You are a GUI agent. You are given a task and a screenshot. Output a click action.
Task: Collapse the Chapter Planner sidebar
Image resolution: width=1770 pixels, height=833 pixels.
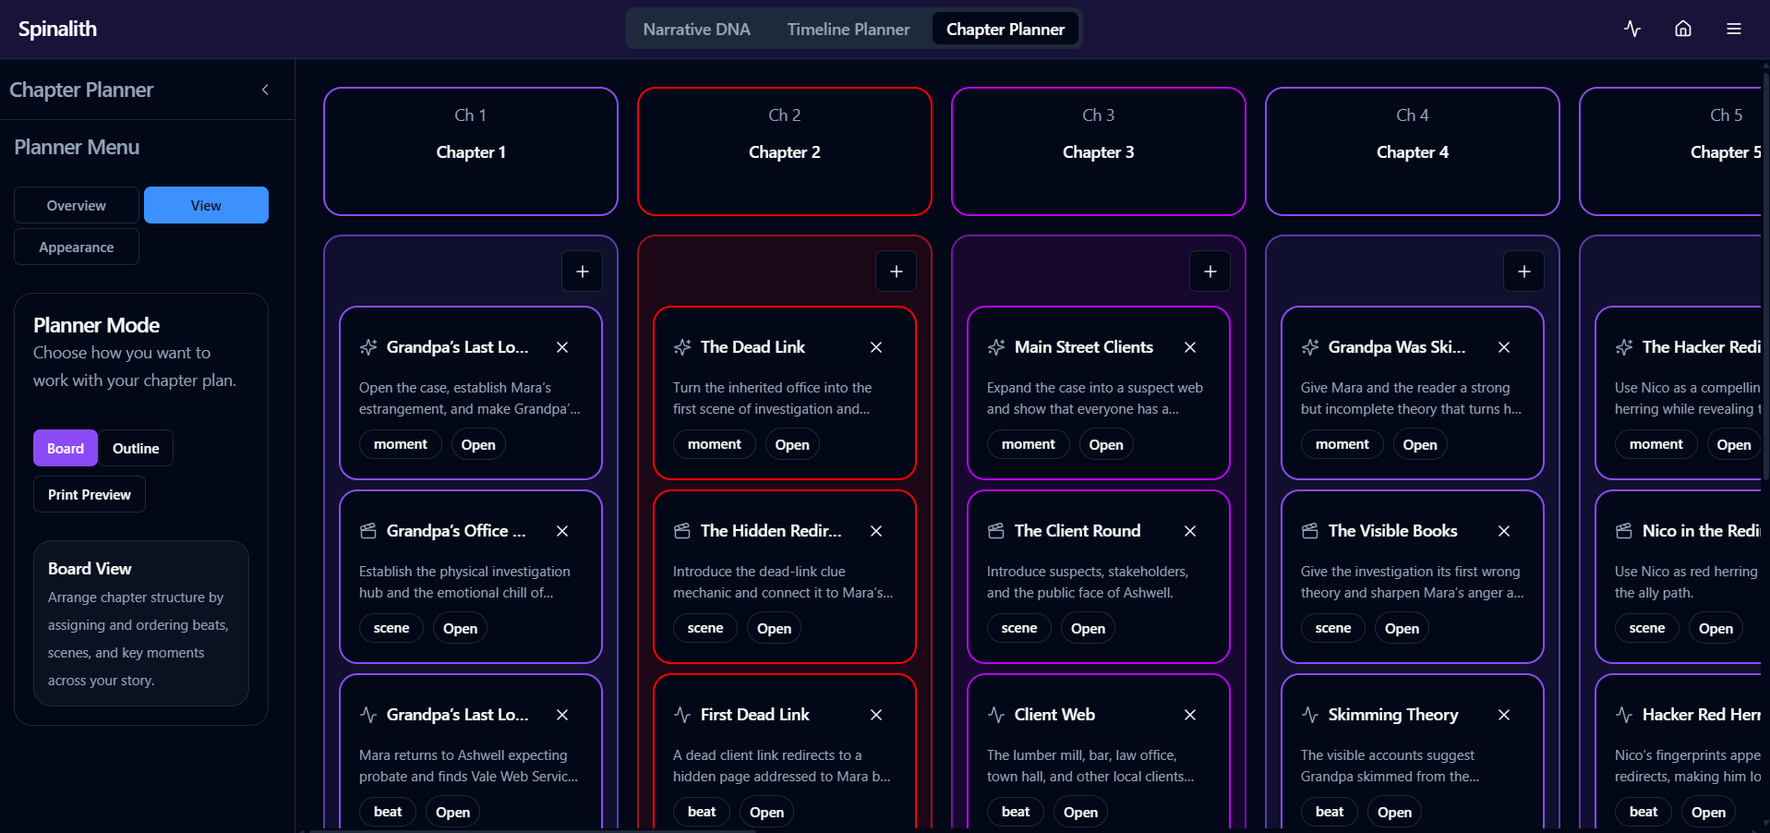(265, 90)
